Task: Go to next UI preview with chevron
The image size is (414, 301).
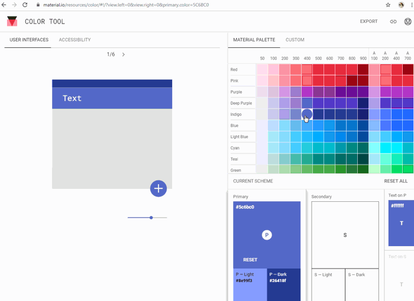Action: [123, 54]
